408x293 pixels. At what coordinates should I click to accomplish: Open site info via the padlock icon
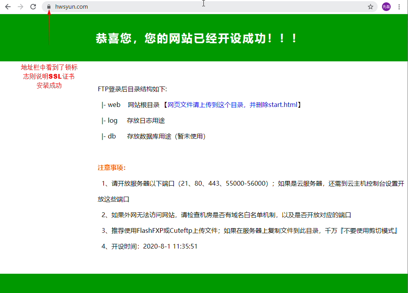(x=49, y=7)
